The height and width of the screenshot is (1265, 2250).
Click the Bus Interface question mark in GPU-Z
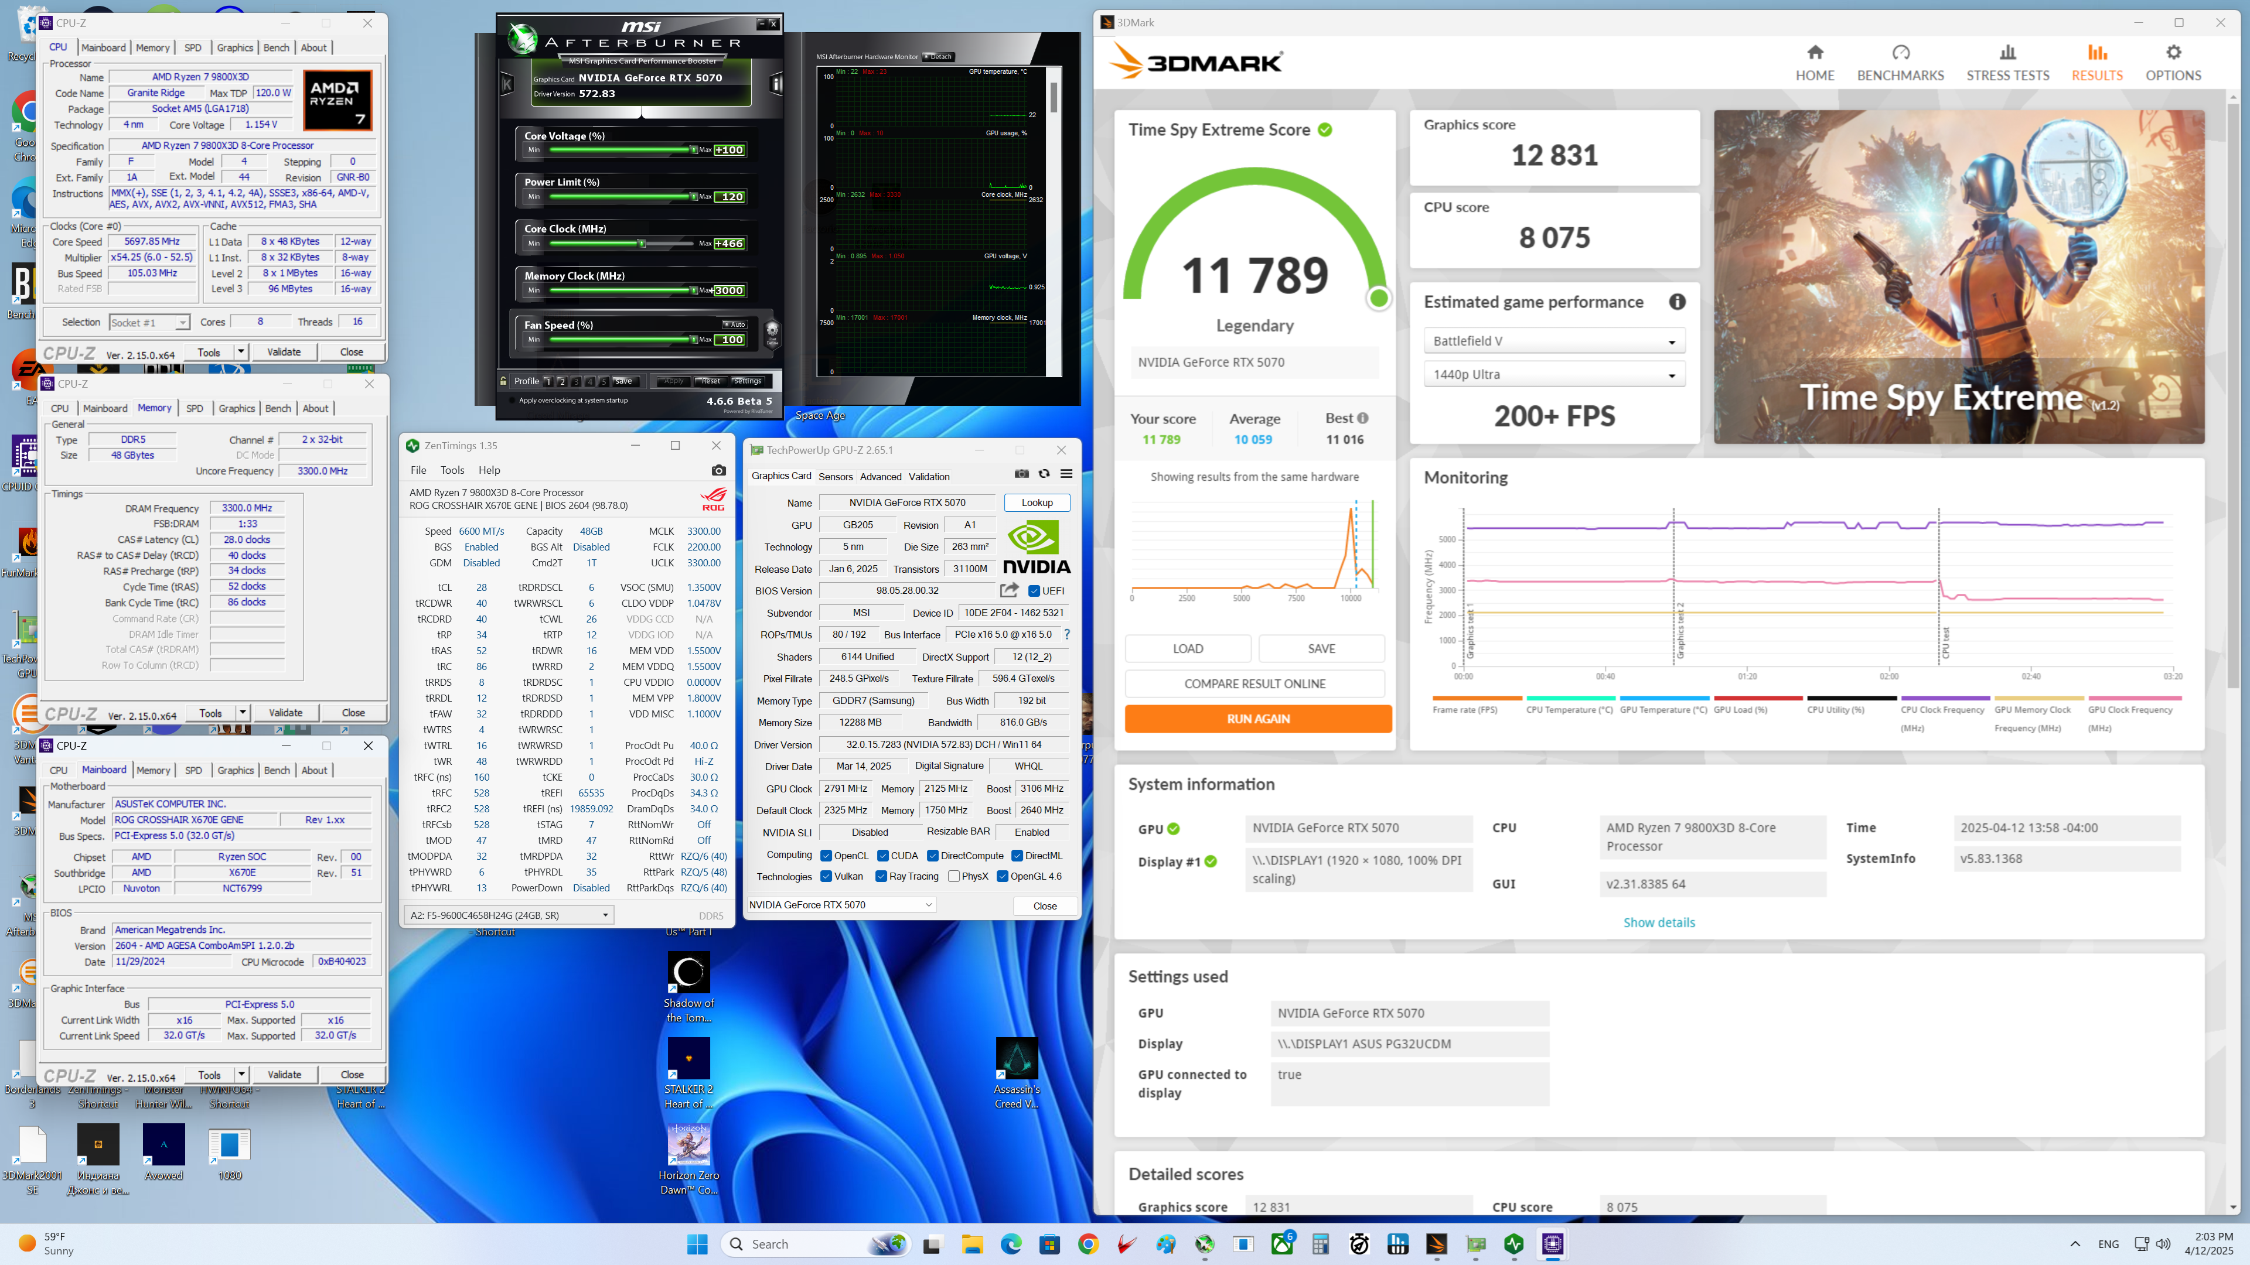point(1066,635)
